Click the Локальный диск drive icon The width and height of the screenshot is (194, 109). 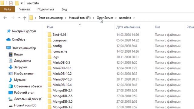(x=10, y=99)
